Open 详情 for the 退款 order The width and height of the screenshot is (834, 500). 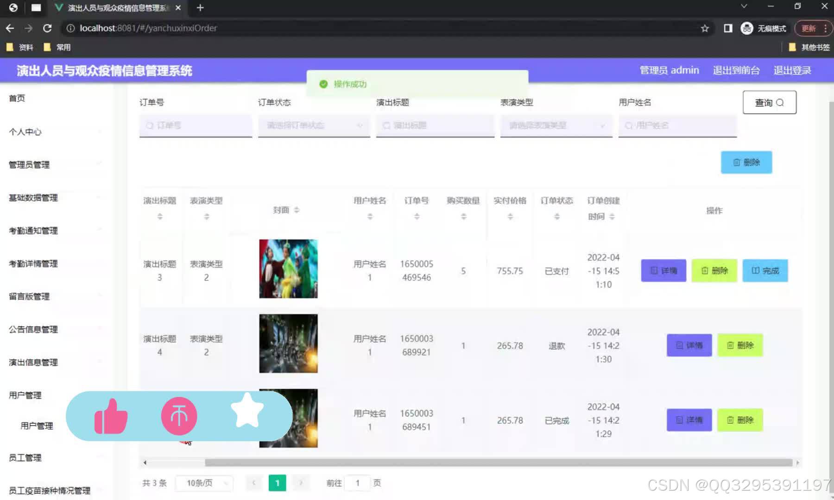click(689, 345)
